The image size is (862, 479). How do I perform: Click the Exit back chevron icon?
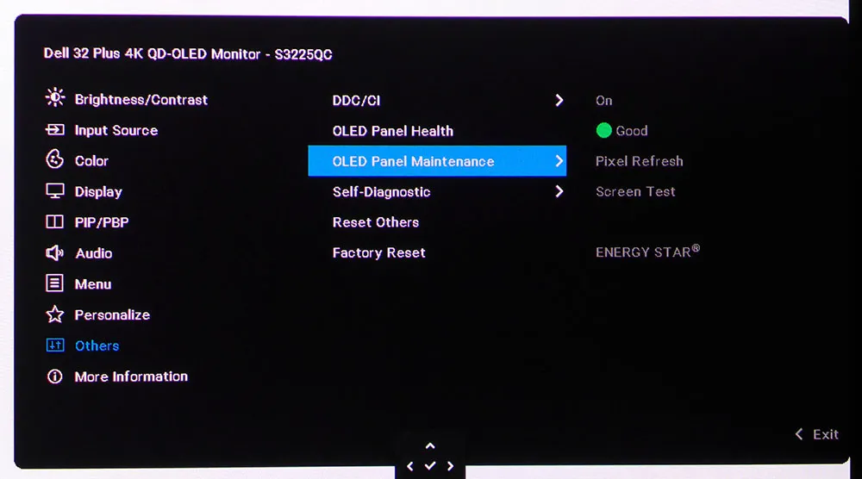(x=799, y=434)
